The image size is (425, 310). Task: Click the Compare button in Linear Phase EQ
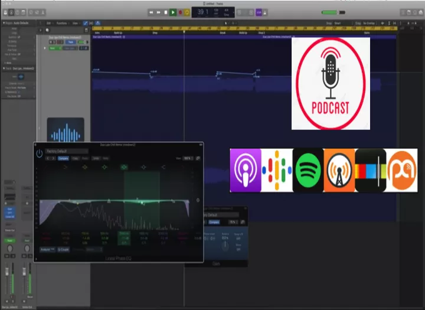coord(63,158)
